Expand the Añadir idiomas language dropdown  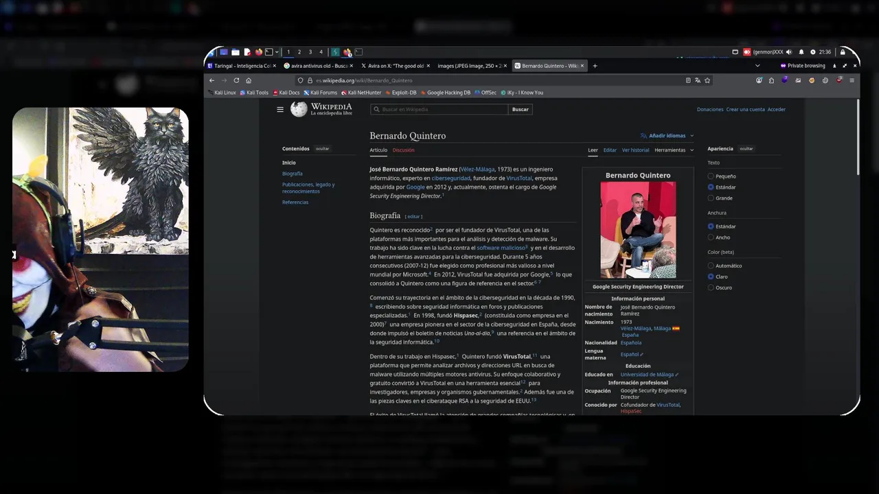click(667, 136)
